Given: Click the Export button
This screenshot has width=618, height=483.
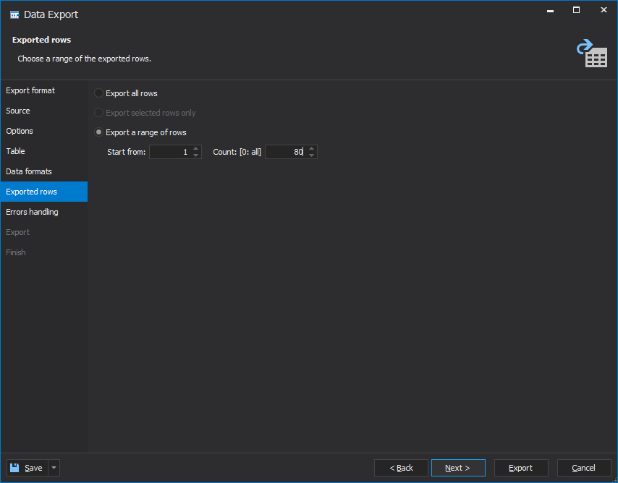Looking at the screenshot, I should [x=520, y=468].
